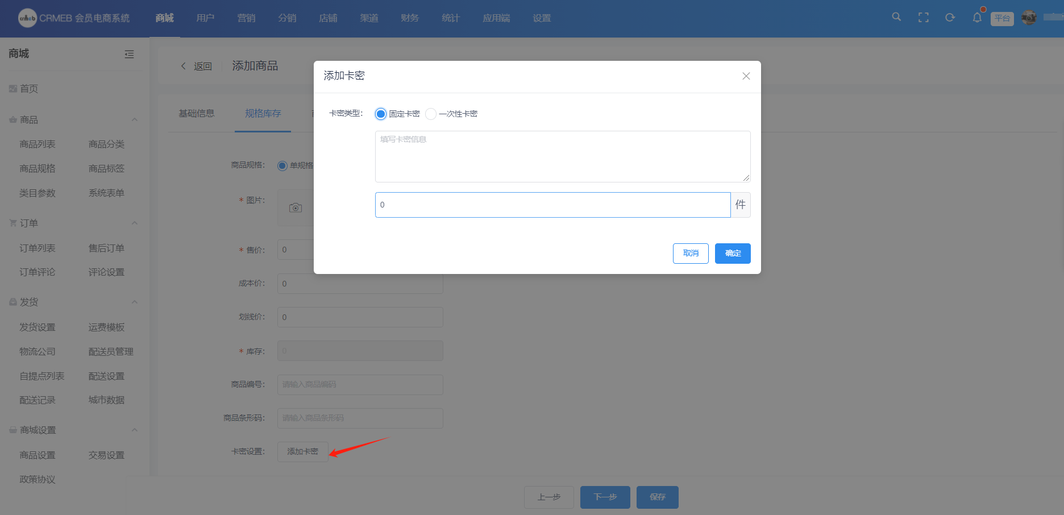Collapse the 商品 sidebar group

click(135, 120)
